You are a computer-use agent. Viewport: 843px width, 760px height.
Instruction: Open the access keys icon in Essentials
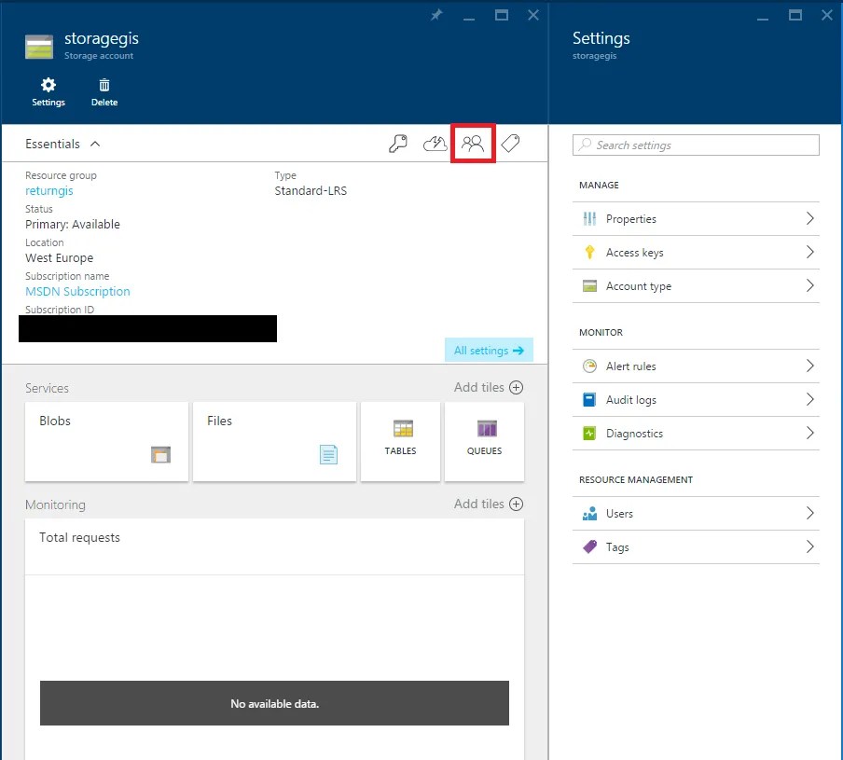click(398, 144)
